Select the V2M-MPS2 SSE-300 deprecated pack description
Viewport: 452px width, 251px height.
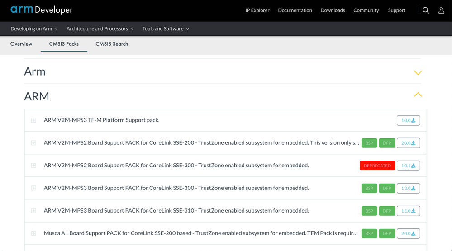(x=176, y=166)
